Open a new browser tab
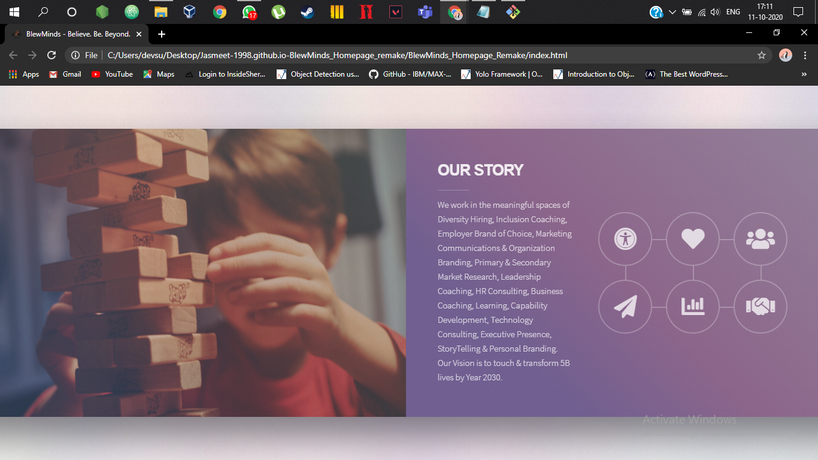Viewport: 818px width, 460px height. tap(161, 34)
